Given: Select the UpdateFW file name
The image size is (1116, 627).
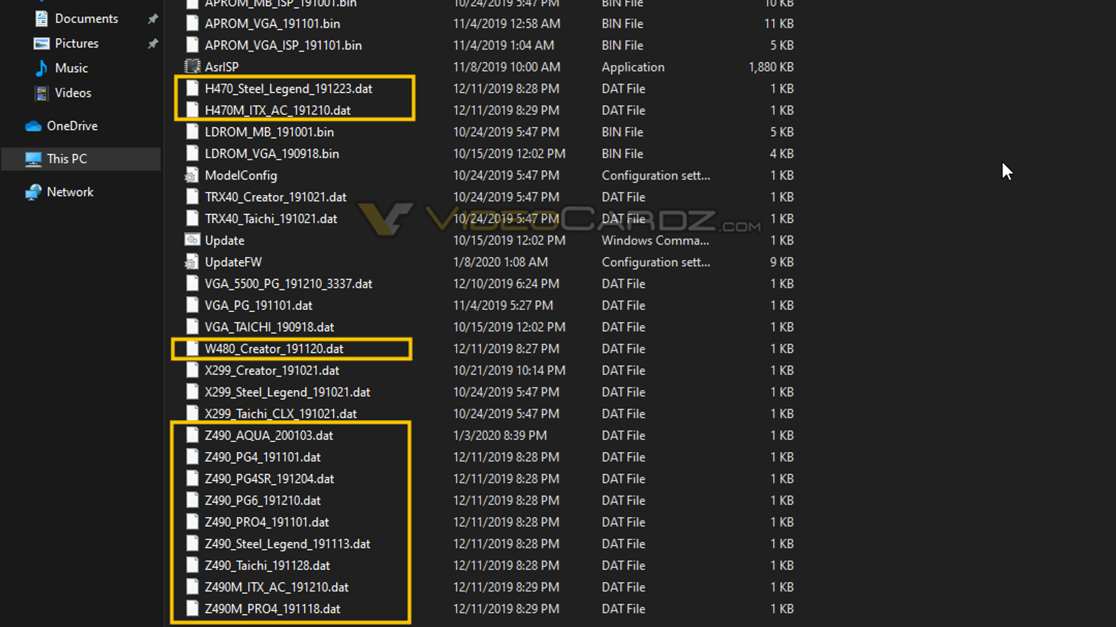Looking at the screenshot, I should tap(234, 262).
